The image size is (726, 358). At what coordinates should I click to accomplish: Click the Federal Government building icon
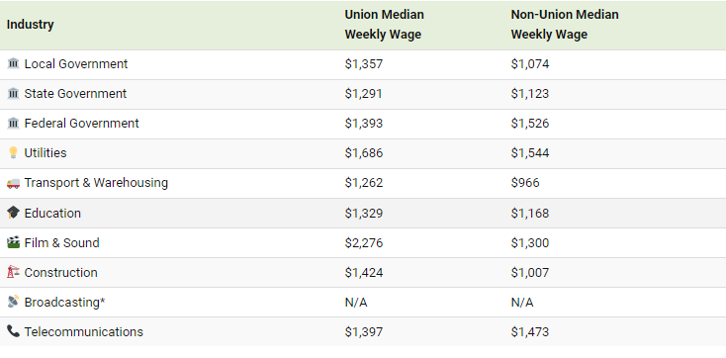click(13, 124)
